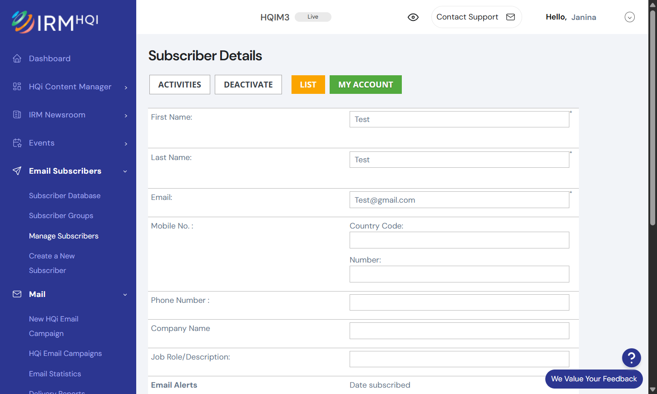Focus the Job Role/Description field
Image resolution: width=657 pixels, height=394 pixels.
459,359
